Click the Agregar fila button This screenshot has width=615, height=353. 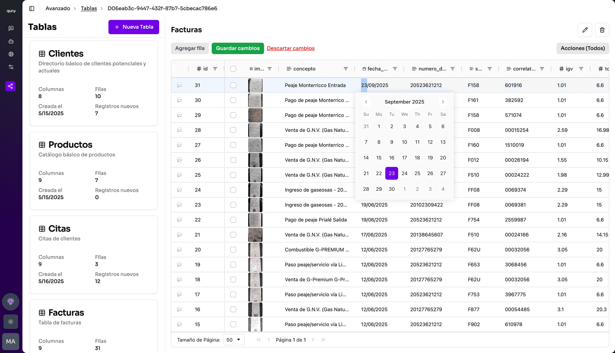190,48
